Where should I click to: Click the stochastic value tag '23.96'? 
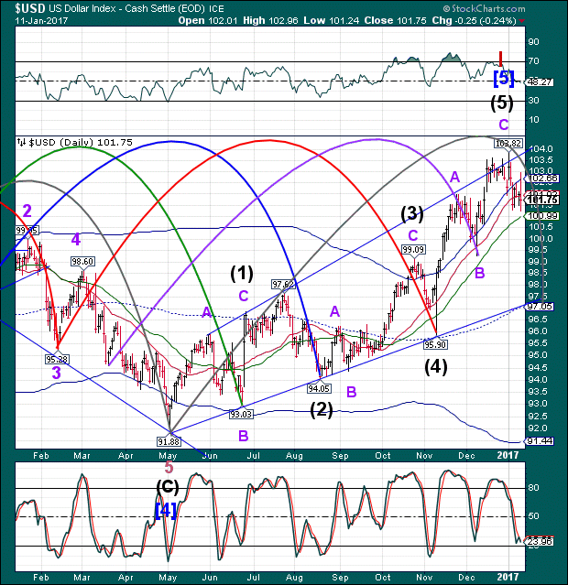(540, 541)
